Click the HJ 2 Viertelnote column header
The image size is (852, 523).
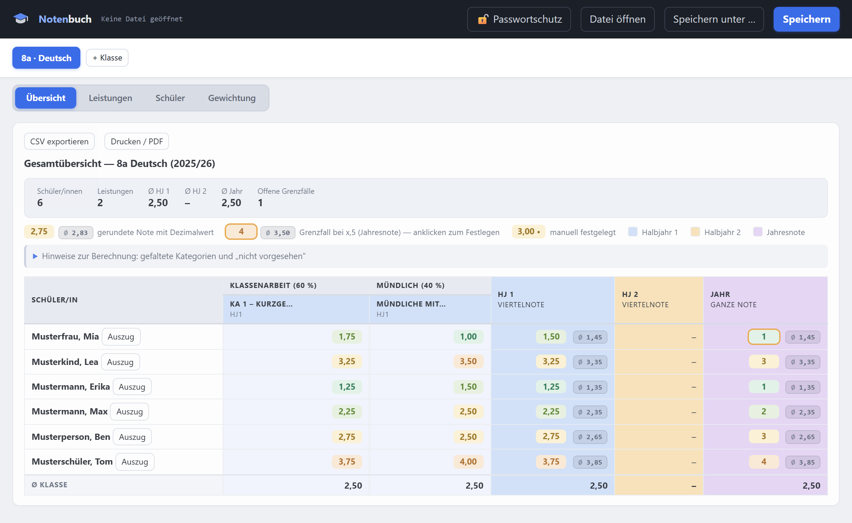pos(659,300)
